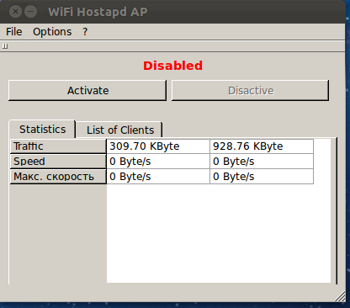
Task: Open the File menu
Action: click(14, 32)
